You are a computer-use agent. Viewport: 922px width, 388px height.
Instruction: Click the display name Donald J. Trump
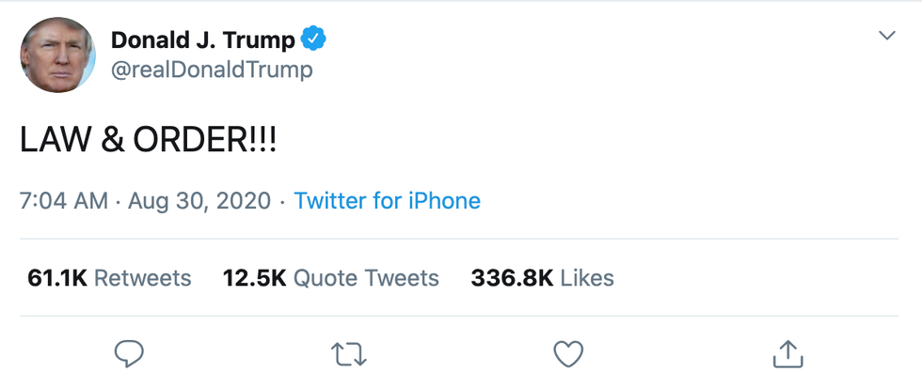tap(201, 39)
